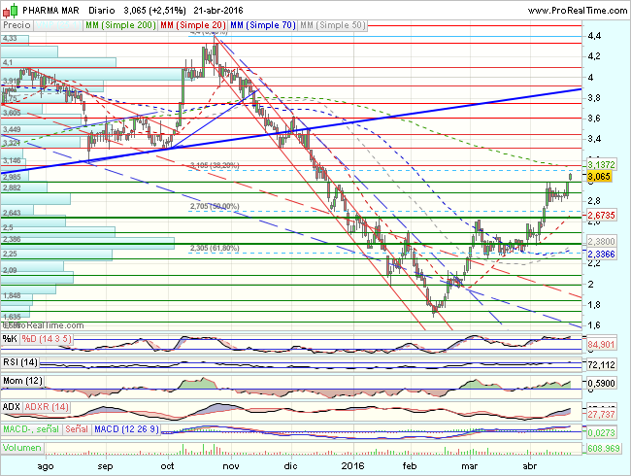Viewport: 631px width, 476px height.
Task: Click the red Señal label
Action: coord(77,429)
